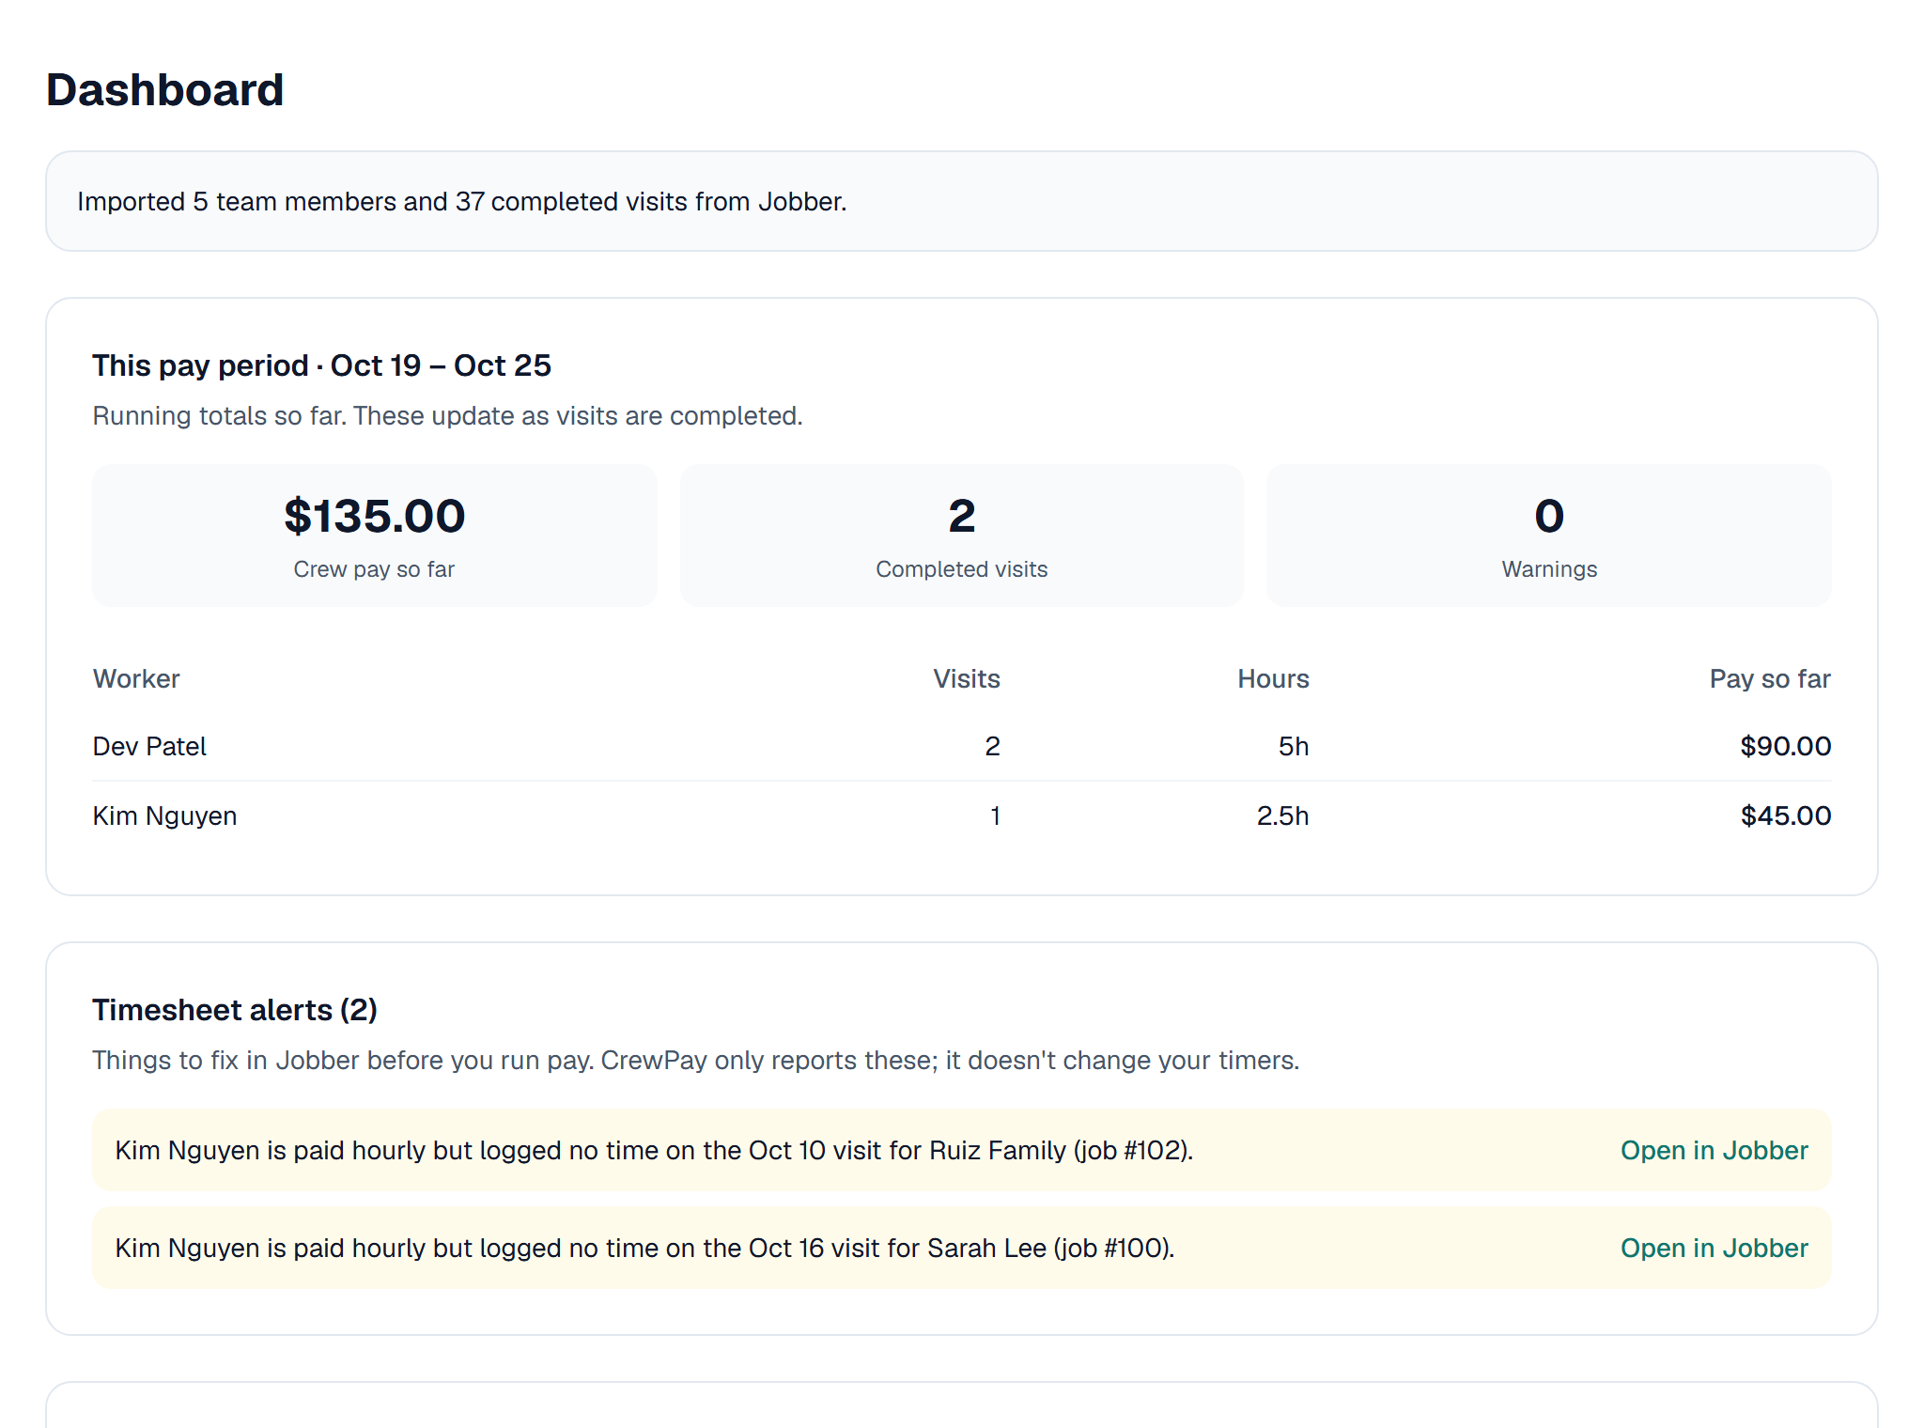This screenshot has height=1428, width=1924.
Task: Click the 'Timesheet alerts (2)' heading
Action: pos(235,1010)
